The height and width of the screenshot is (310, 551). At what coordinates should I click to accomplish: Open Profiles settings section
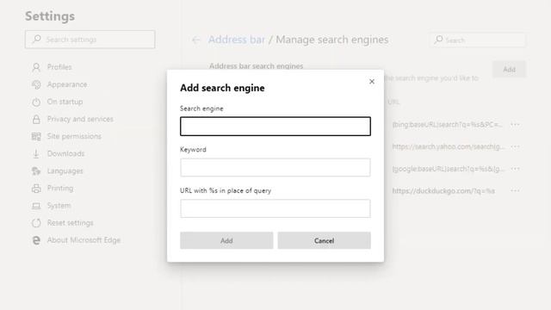pyautogui.click(x=59, y=67)
